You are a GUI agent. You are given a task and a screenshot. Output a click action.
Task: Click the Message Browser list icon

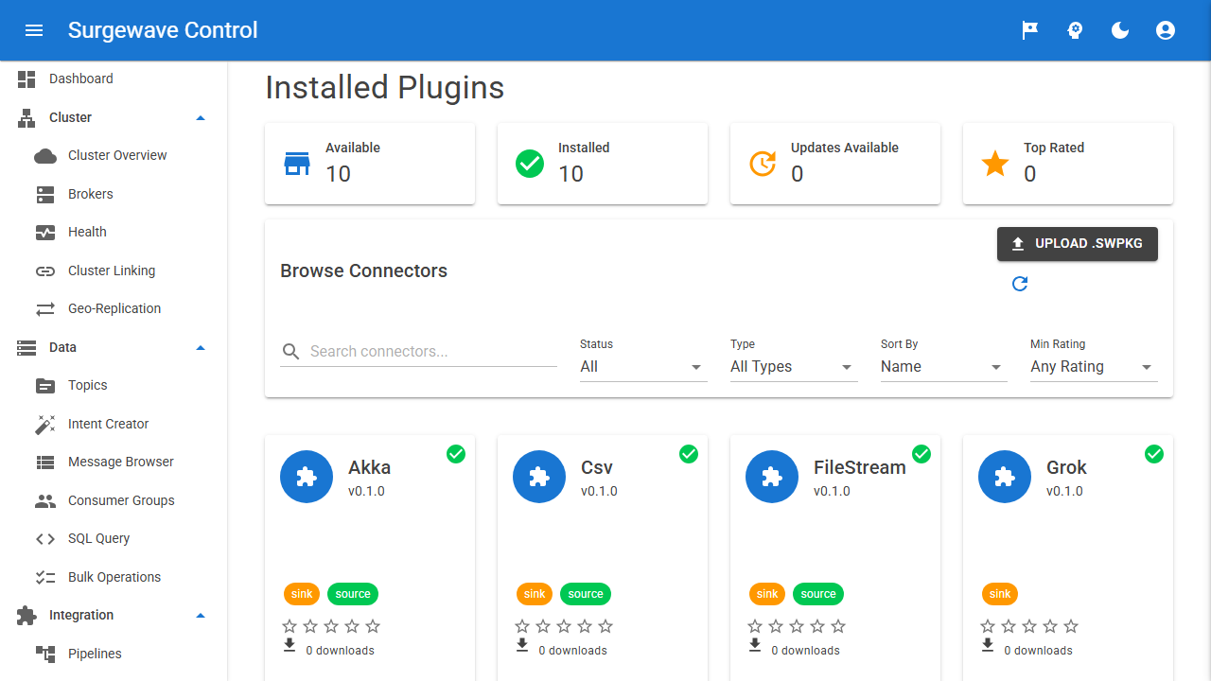tap(45, 463)
